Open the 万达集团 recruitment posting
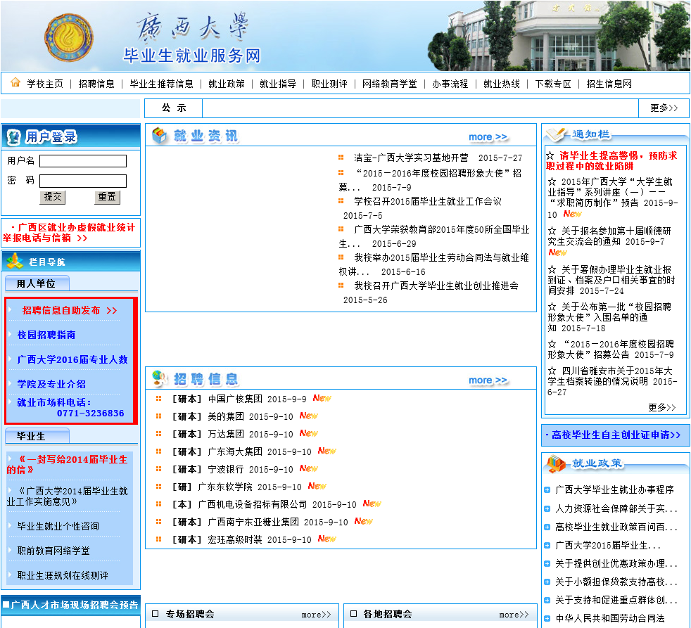 [x=226, y=434]
